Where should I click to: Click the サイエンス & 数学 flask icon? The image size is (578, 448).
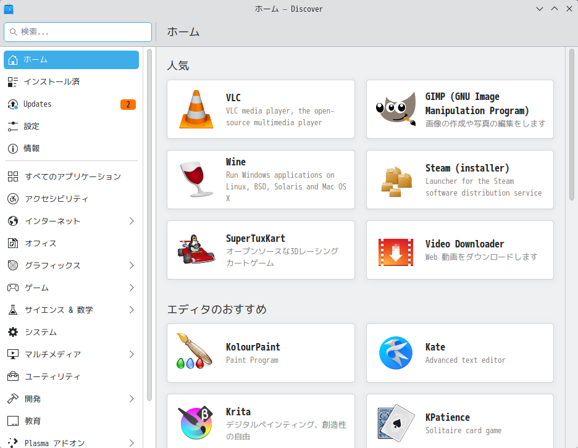pos(13,310)
